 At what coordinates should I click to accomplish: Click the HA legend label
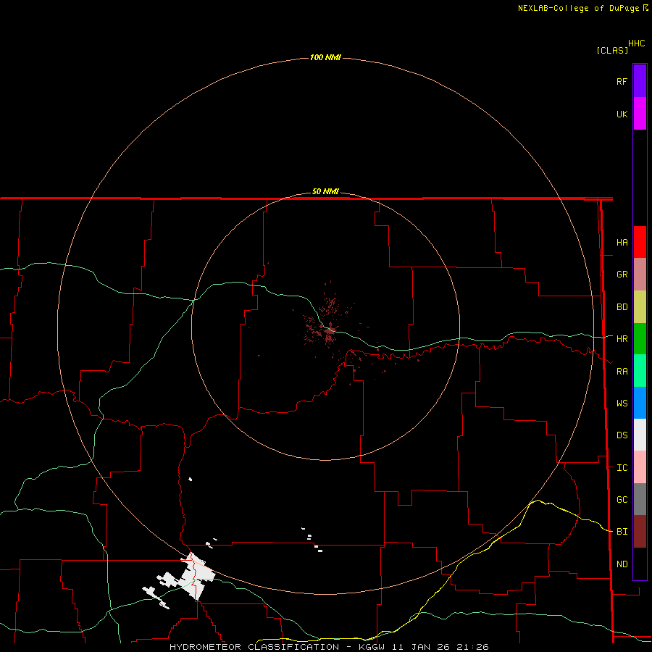(622, 242)
